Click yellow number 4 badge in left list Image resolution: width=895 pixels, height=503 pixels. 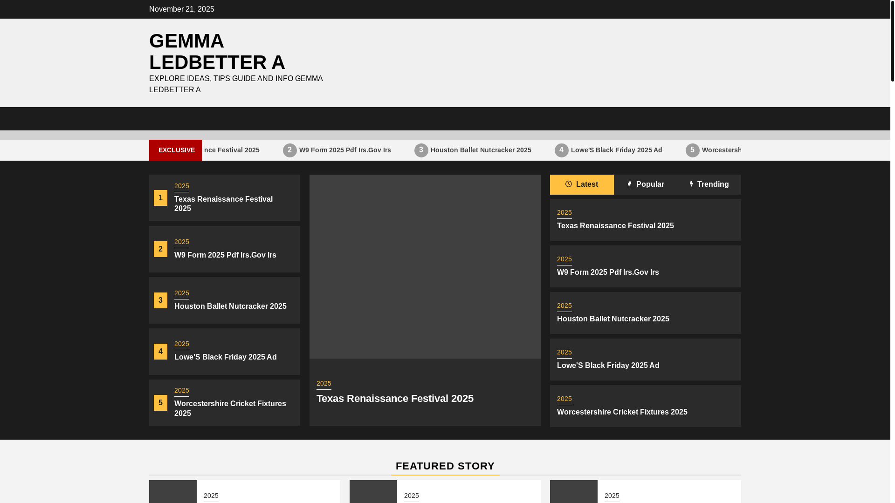pos(160,352)
